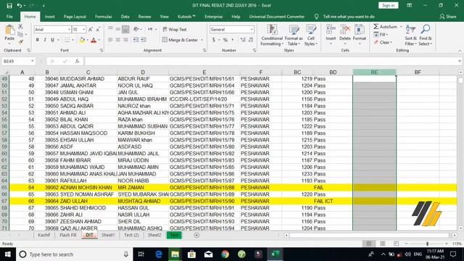
Task: Save the workbook using the disk icon
Action: click(x=9, y=6)
